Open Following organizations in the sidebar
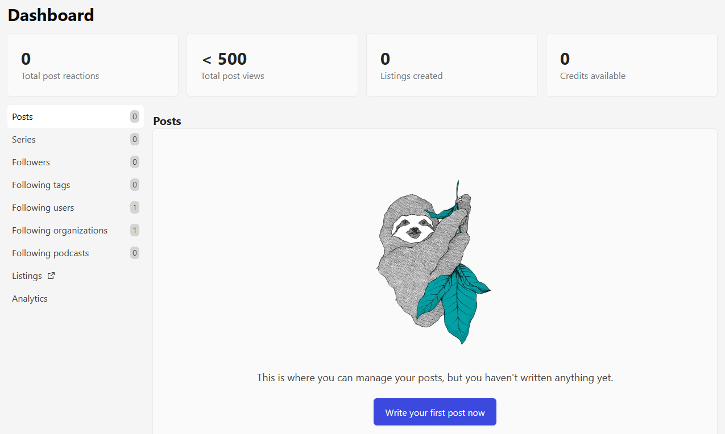The image size is (725, 434). pos(60,230)
